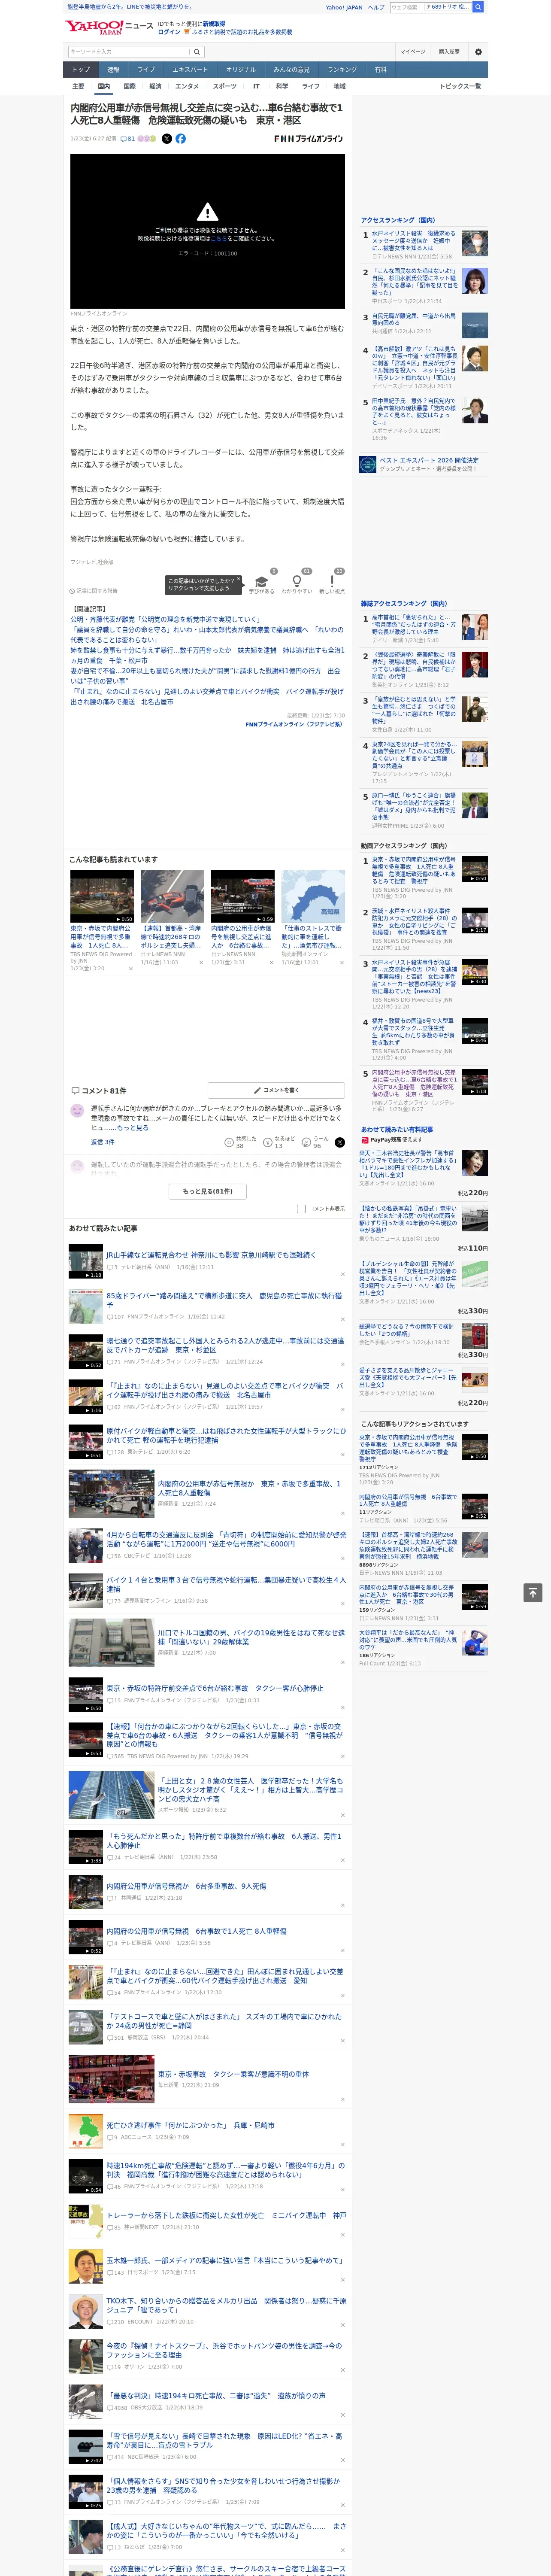Open the エキスパート tab
Viewport: 551px width, 2576px height.
click(x=190, y=70)
